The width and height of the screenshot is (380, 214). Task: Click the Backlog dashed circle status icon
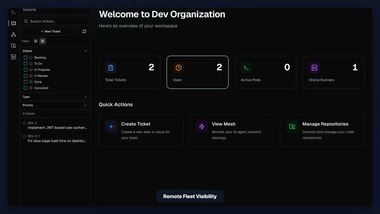31,57
